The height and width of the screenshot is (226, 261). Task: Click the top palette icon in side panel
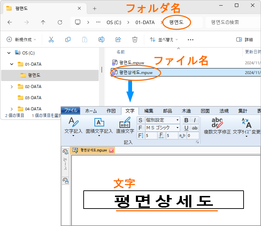65,152
